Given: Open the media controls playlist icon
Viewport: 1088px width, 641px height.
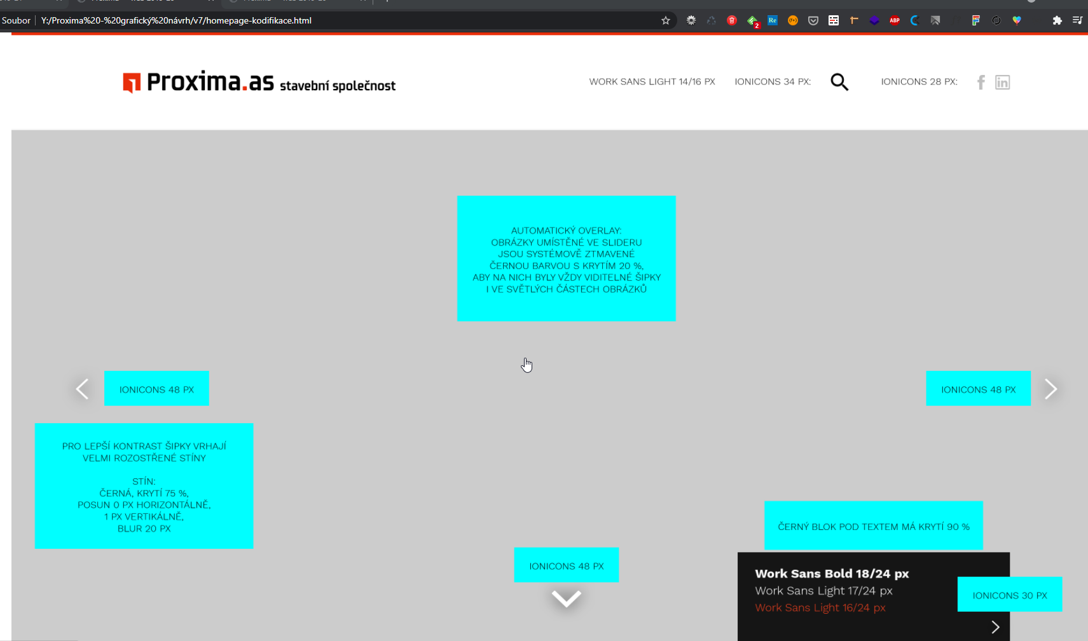Looking at the screenshot, I should coord(1077,20).
